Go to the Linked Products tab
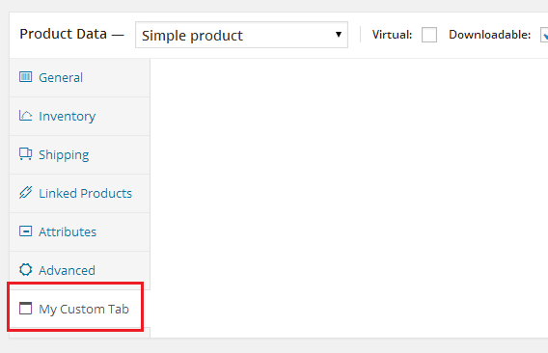 (86, 193)
